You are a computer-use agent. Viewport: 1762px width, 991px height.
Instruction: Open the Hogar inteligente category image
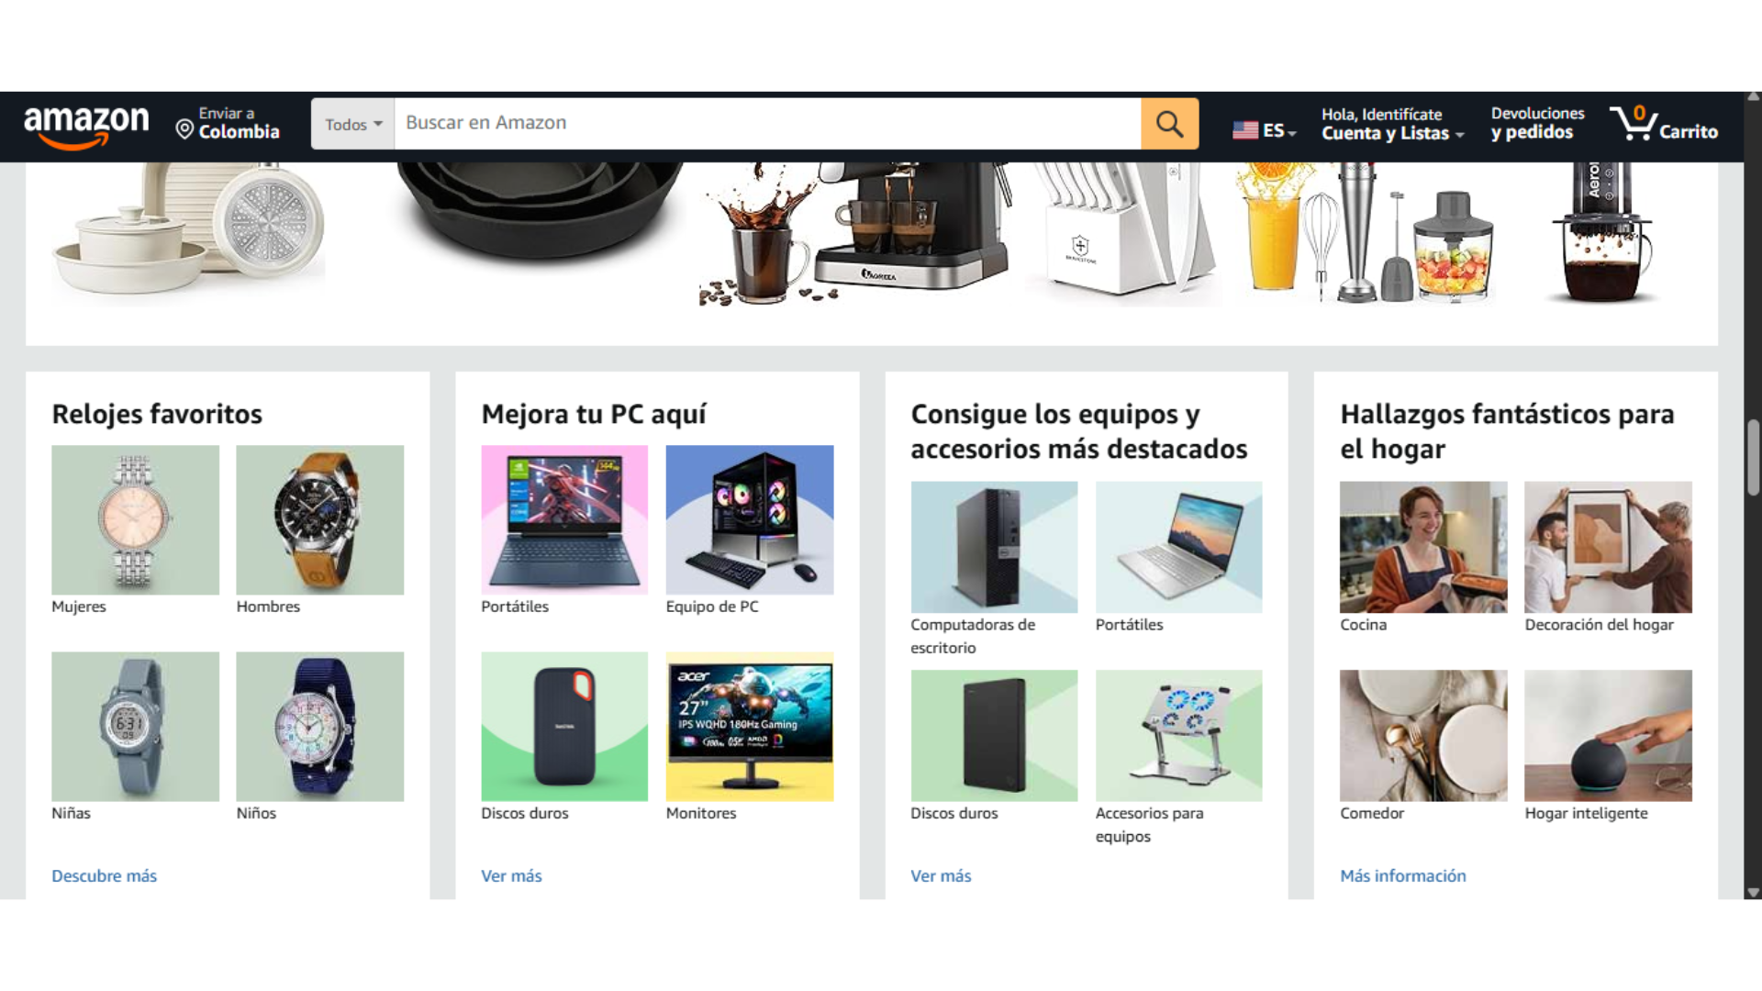click(1607, 735)
